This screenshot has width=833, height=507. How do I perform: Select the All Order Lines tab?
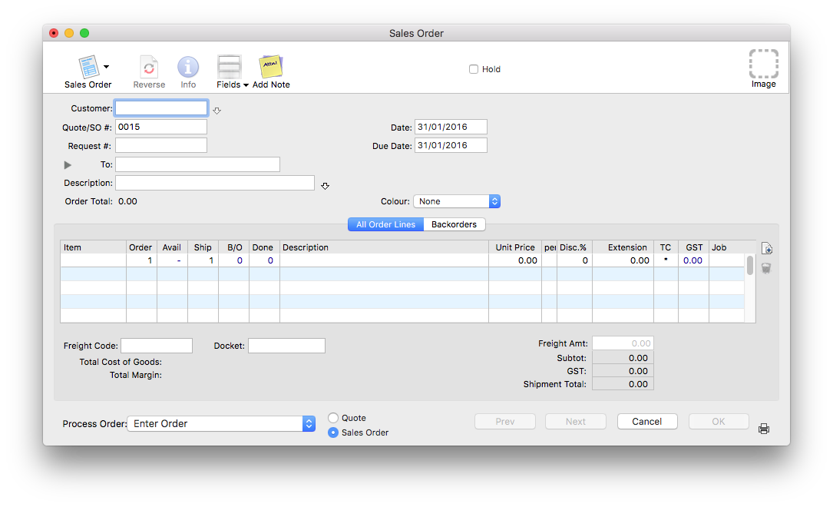(x=385, y=224)
